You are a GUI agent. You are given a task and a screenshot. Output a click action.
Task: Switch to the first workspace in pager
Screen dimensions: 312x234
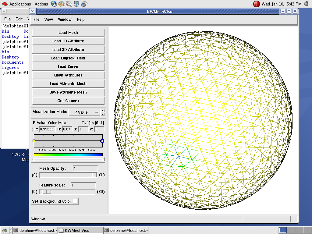(x=282, y=230)
